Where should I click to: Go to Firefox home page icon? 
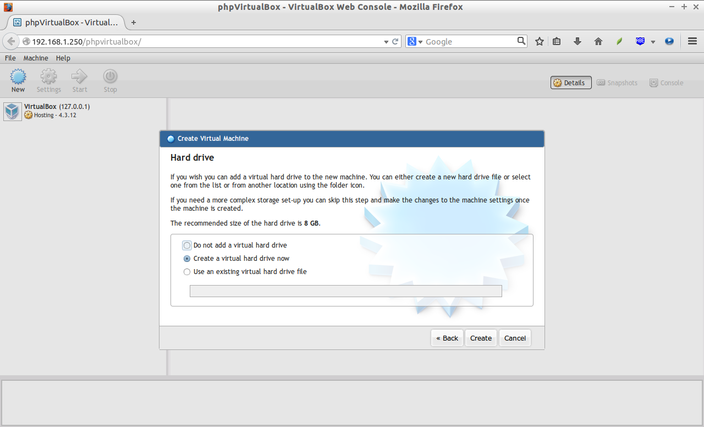point(598,41)
